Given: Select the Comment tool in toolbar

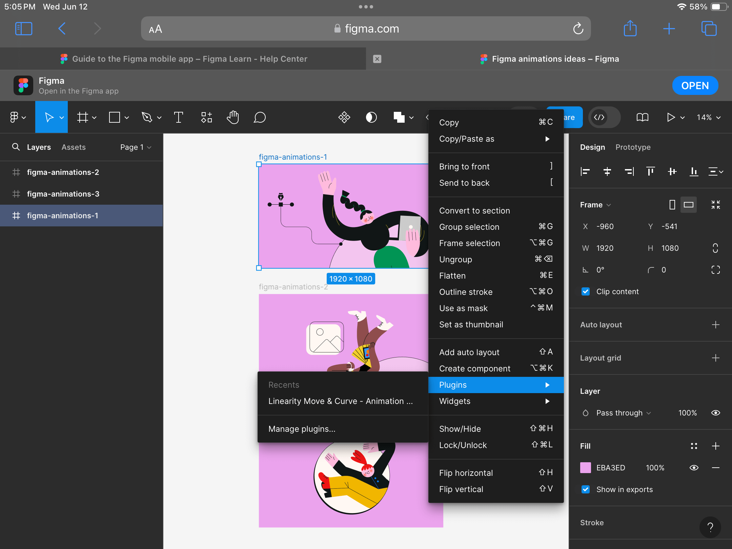Looking at the screenshot, I should point(259,118).
